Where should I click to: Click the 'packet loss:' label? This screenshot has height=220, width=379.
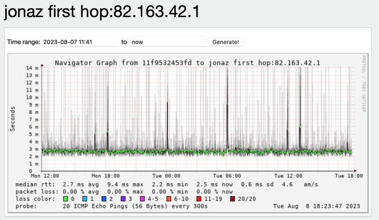[x=37, y=192]
